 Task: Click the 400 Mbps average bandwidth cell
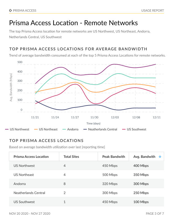pyautogui.click(x=141, y=165)
